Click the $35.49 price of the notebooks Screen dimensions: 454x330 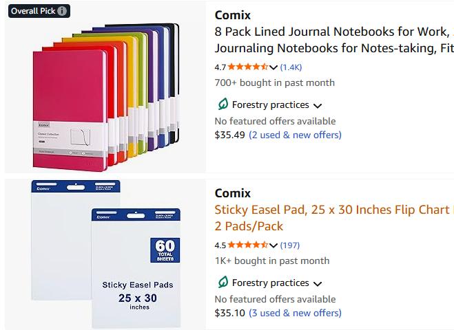229,135
